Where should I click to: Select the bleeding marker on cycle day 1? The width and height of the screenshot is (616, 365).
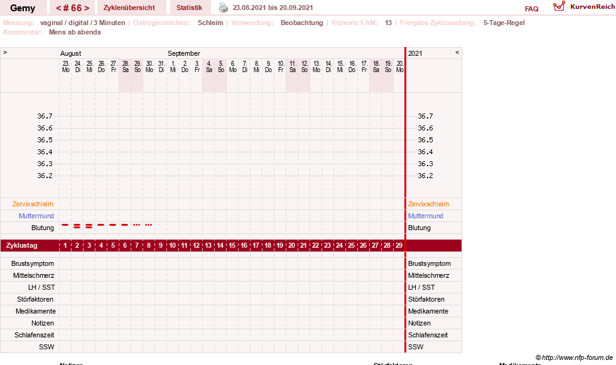tap(65, 225)
